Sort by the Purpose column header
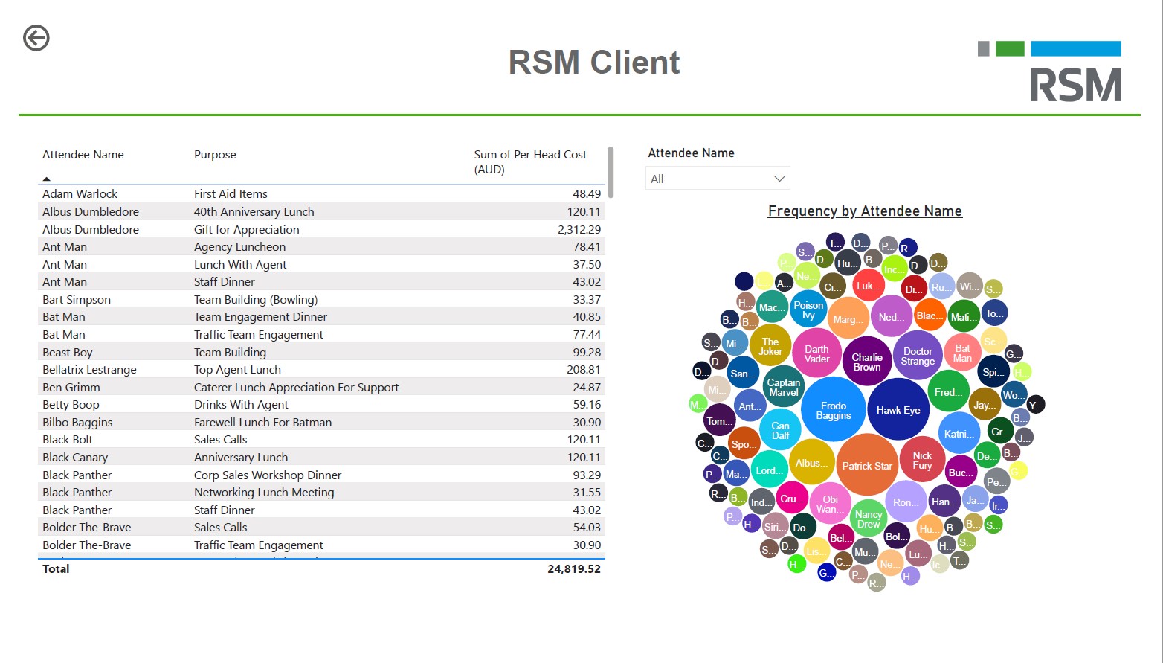The image size is (1163, 663). click(215, 155)
